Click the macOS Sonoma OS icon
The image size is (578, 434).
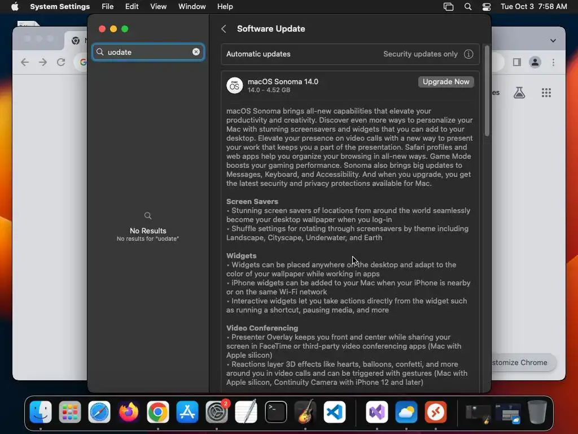[234, 86]
